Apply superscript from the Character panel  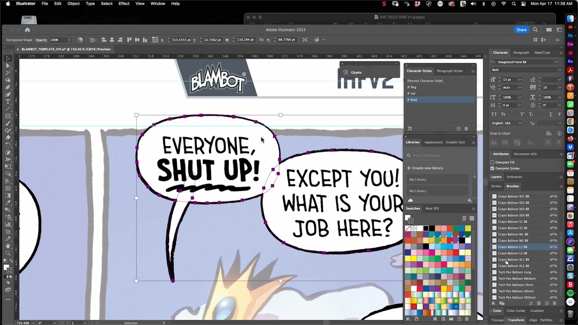point(523,114)
